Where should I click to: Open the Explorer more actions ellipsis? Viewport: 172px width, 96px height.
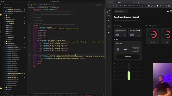tap(24, 5)
